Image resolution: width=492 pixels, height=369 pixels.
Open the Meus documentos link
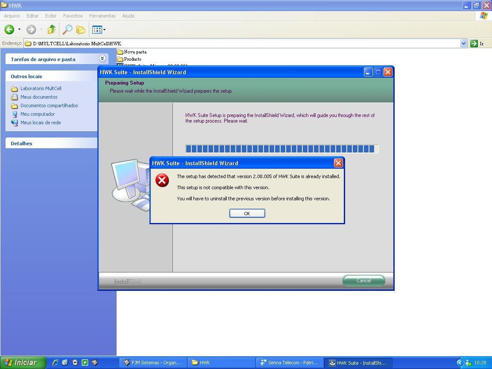(x=39, y=97)
